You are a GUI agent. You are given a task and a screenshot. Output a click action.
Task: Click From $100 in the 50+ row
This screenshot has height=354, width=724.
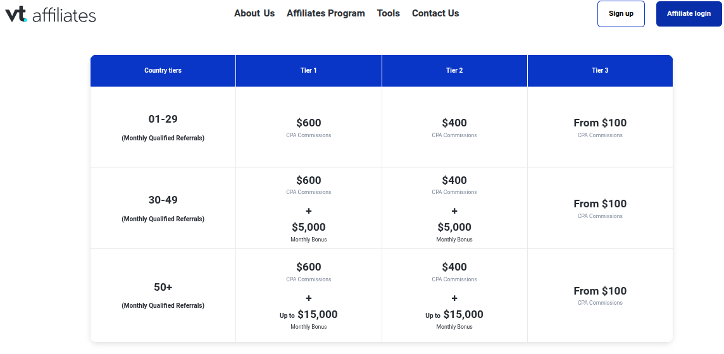600,291
